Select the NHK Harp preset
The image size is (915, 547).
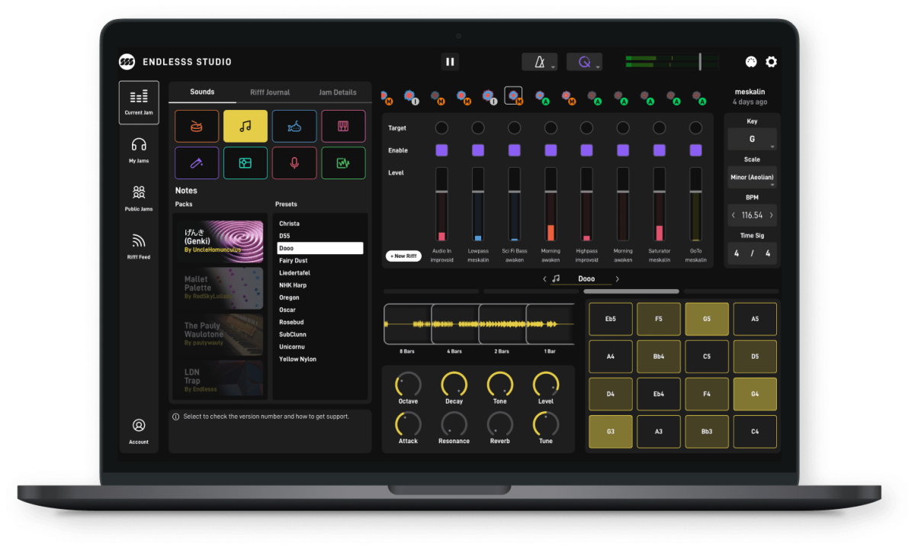292,285
